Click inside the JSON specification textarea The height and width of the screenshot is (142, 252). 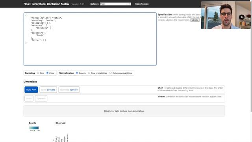90,39
